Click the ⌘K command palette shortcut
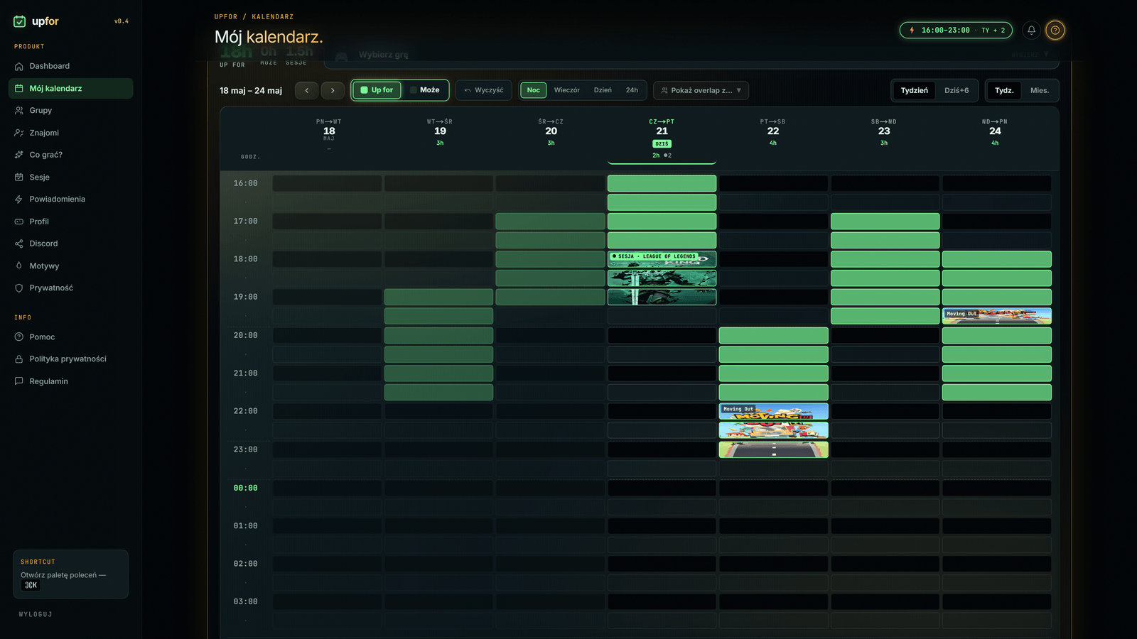Image resolution: width=1137 pixels, height=639 pixels. [31, 586]
